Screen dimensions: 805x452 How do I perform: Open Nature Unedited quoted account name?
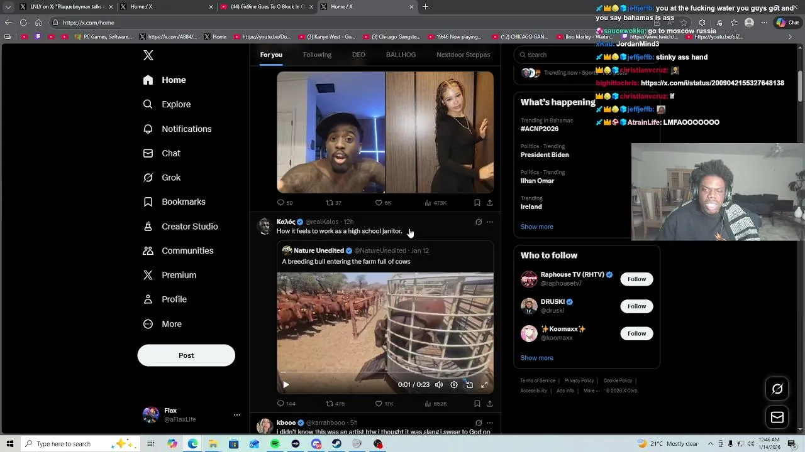[319, 250]
